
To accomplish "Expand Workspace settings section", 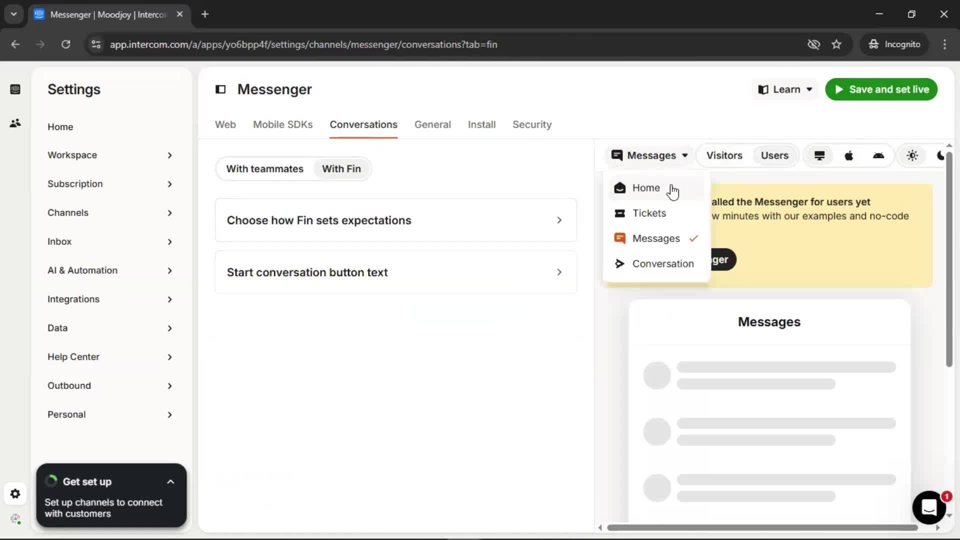I will tap(110, 155).
